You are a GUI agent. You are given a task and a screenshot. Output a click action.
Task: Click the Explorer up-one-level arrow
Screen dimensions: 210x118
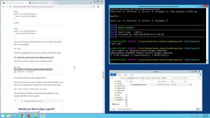coord(120,78)
